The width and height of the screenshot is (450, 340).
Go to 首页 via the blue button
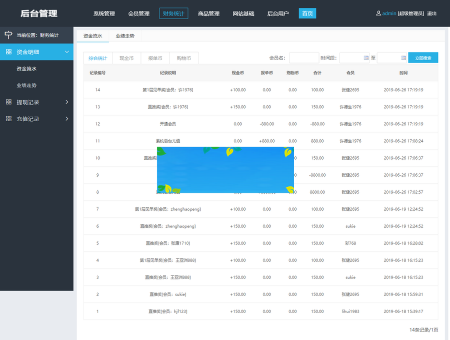[x=307, y=14]
